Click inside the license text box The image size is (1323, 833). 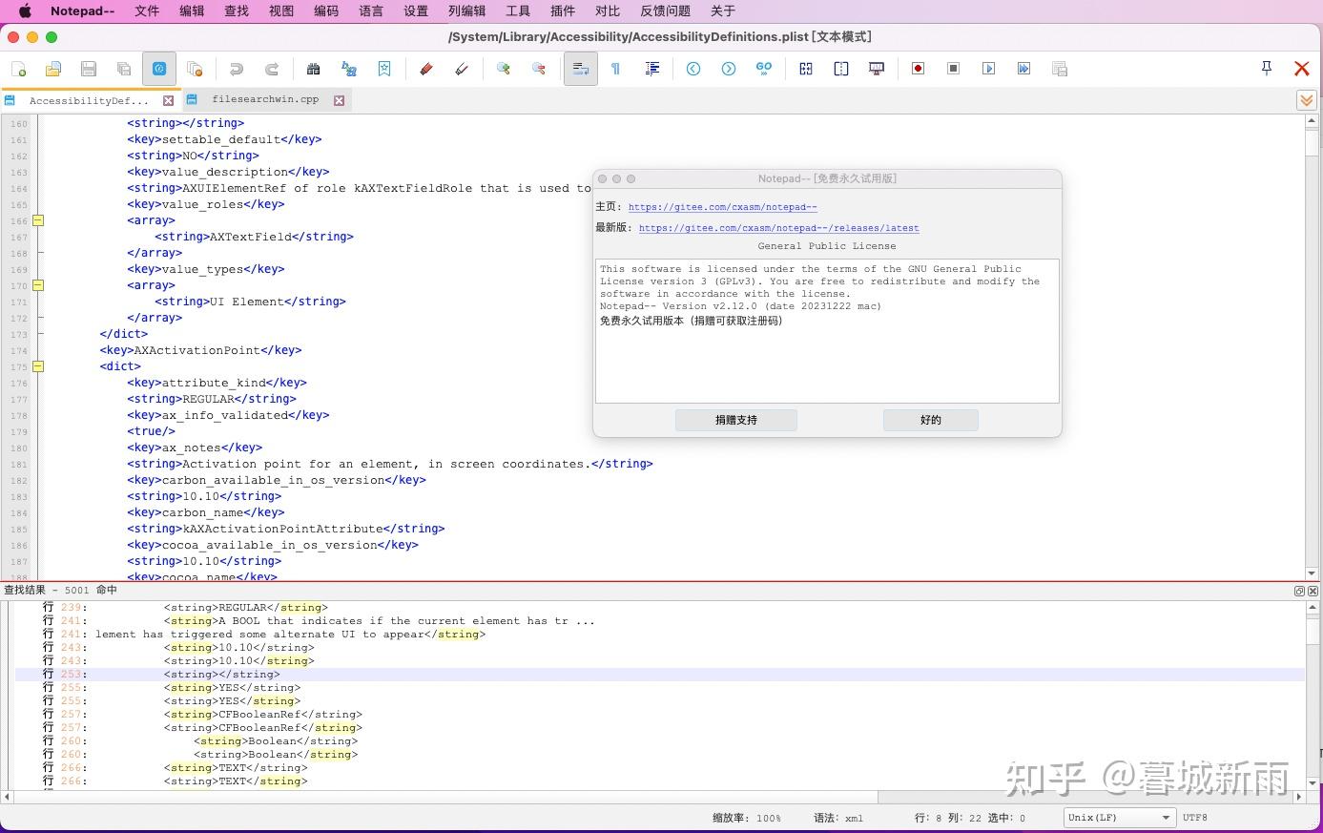pyautogui.click(x=827, y=331)
